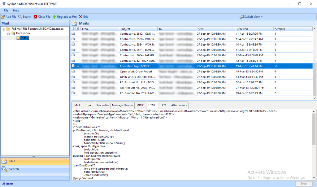
Task: Select the Correction Log - 6/19/13 email
Action: (x=192, y=66)
